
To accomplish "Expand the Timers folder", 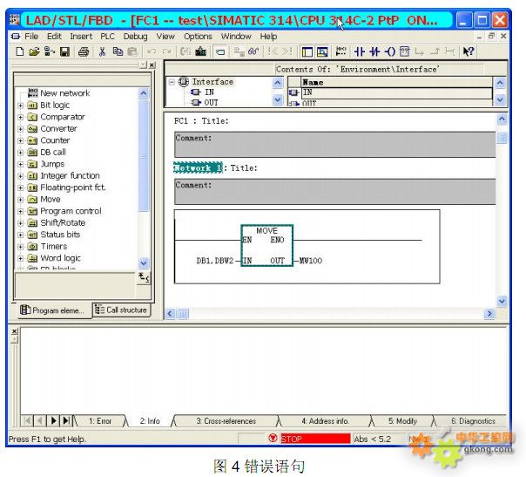I will coord(20,247).
